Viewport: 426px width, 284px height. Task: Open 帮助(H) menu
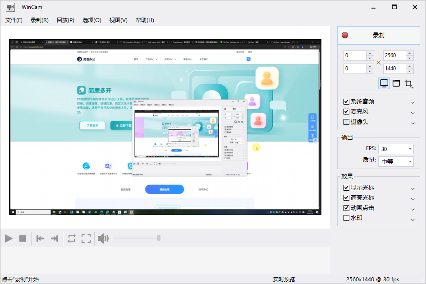point(145,20)
